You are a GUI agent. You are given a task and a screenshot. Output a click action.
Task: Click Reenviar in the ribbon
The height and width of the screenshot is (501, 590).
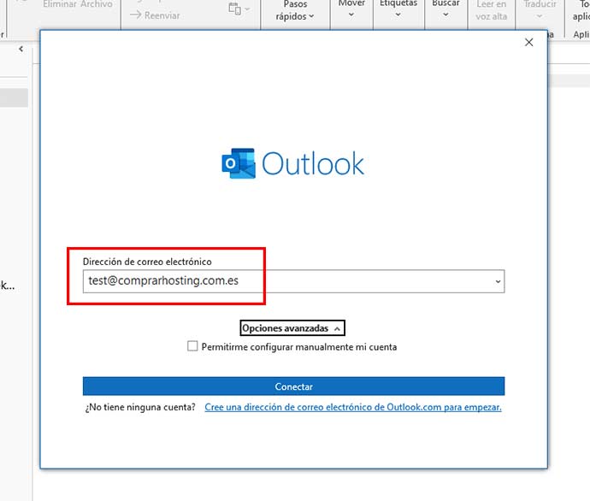click(x=155, y=15)
